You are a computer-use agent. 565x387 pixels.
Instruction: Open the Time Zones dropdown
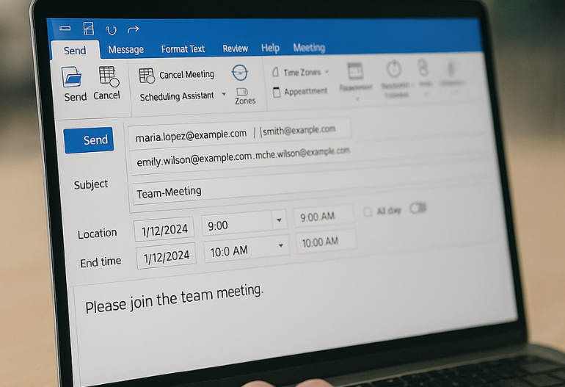pos(327,72)
